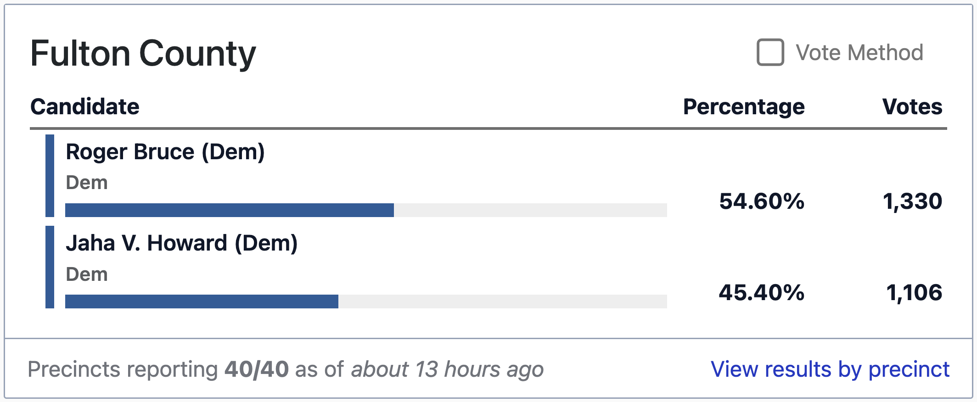
Task: Select Roger Bruce (Dem) candidate name
Action: pos(165,152)
